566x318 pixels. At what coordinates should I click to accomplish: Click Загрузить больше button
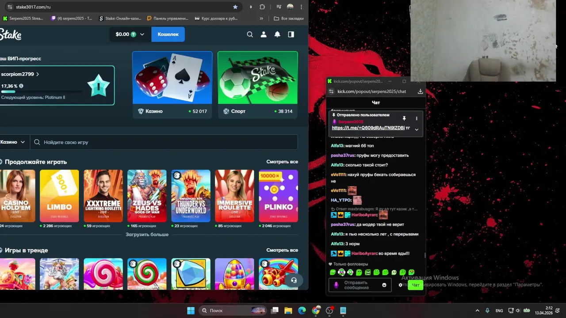[x=147, y=235]
